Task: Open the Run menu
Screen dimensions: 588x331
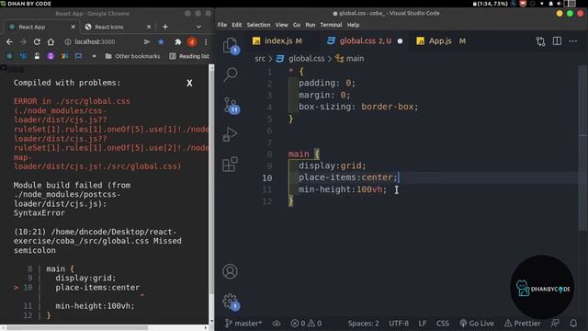Action: [311, 25]
